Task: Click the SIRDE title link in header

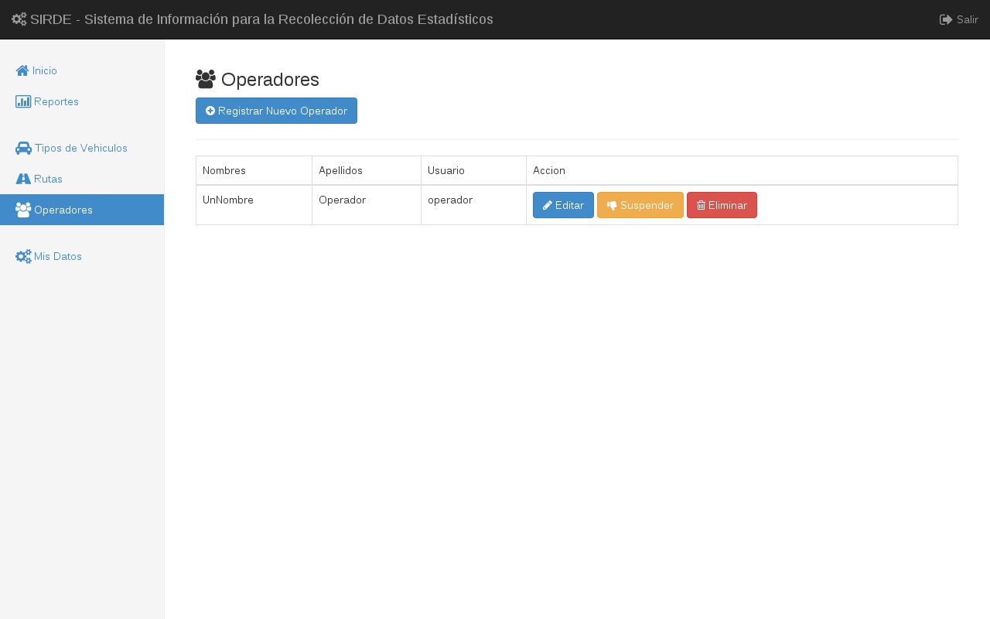Action: pos(252,19)
